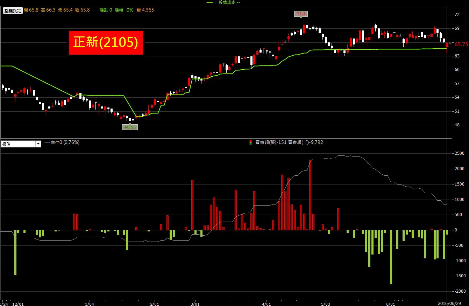Click the volume 量 4,365 value
469x306 pixels.
[x=145, y=10]
